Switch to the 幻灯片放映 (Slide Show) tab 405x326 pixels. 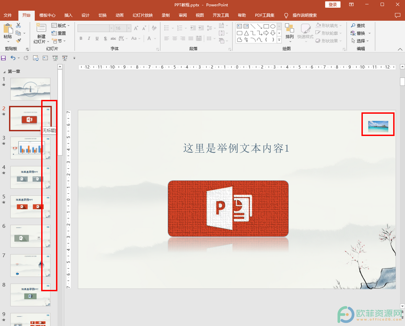[143, 15]
